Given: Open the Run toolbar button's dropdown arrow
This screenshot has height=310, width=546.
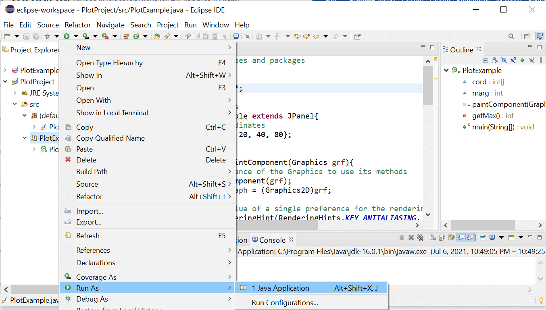Looking at the screenshot, I should point(76,36).
